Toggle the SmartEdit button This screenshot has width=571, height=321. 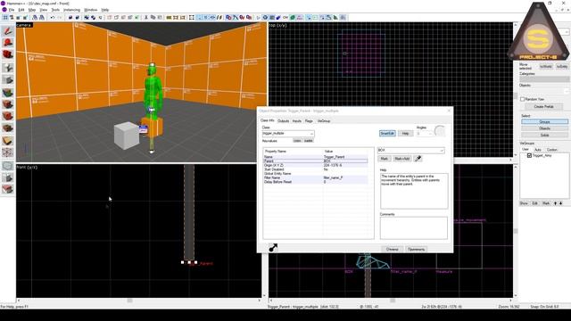387,134
